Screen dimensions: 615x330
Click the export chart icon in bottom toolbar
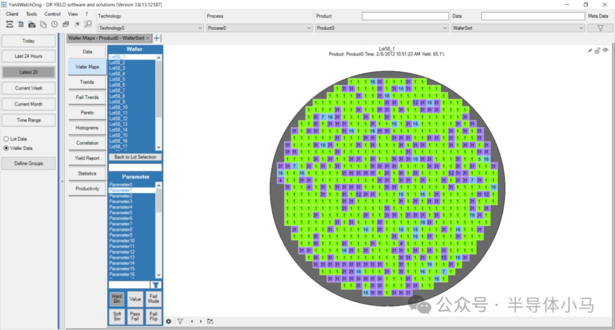pos(210,321)
